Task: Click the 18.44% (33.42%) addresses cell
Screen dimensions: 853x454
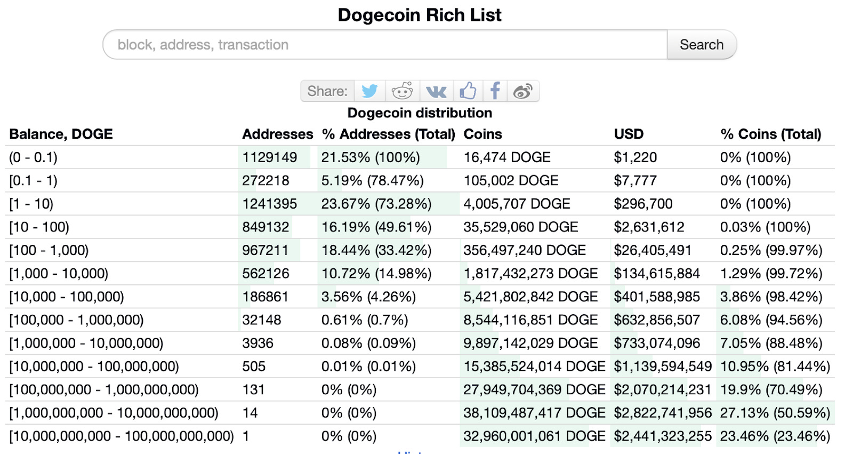Action: tap(376, 250)
